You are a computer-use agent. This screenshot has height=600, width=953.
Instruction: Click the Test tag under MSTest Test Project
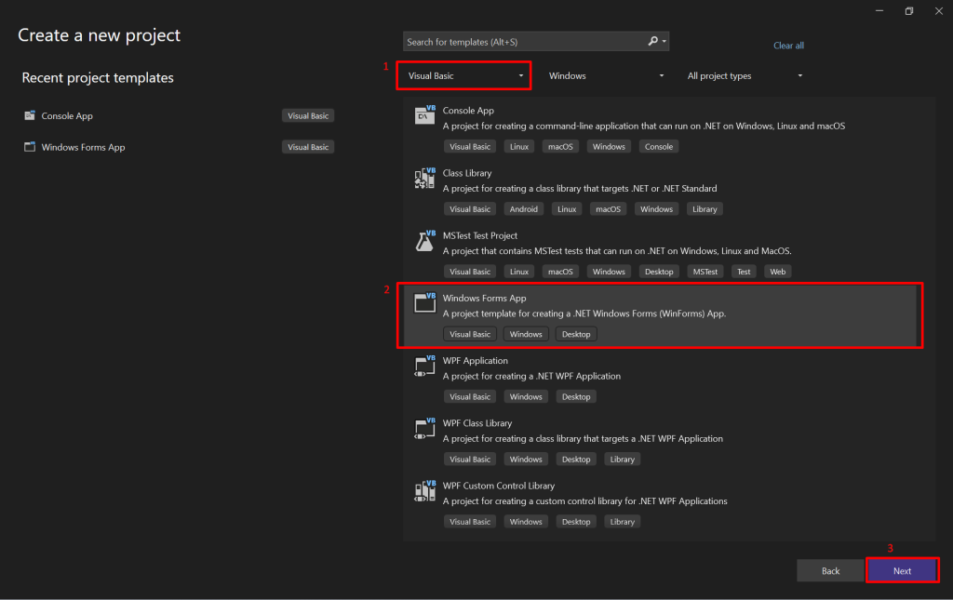744,272
